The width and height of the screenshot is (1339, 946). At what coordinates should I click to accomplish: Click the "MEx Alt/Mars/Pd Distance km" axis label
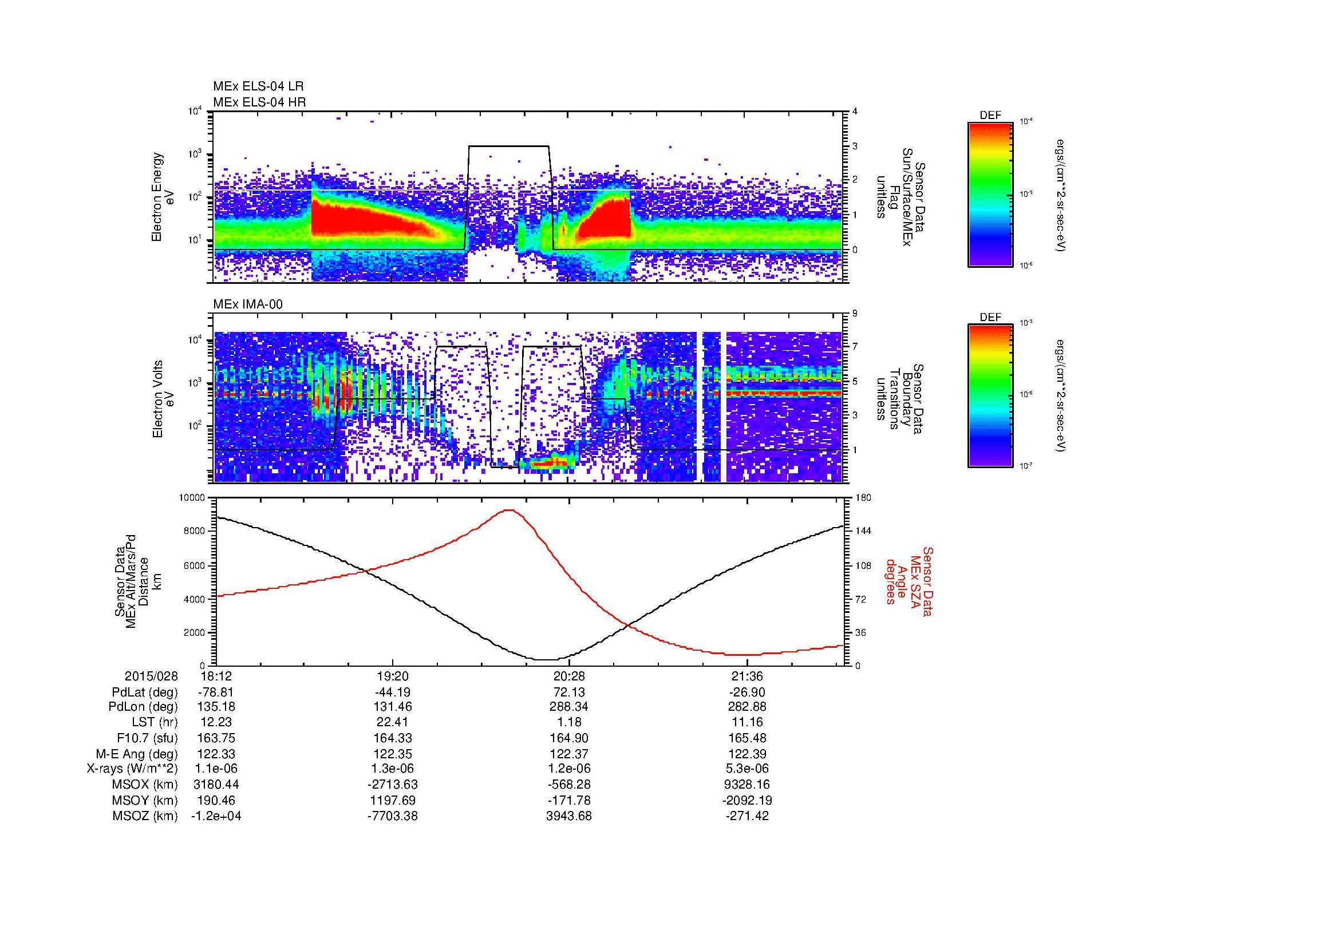coord(139,582)
